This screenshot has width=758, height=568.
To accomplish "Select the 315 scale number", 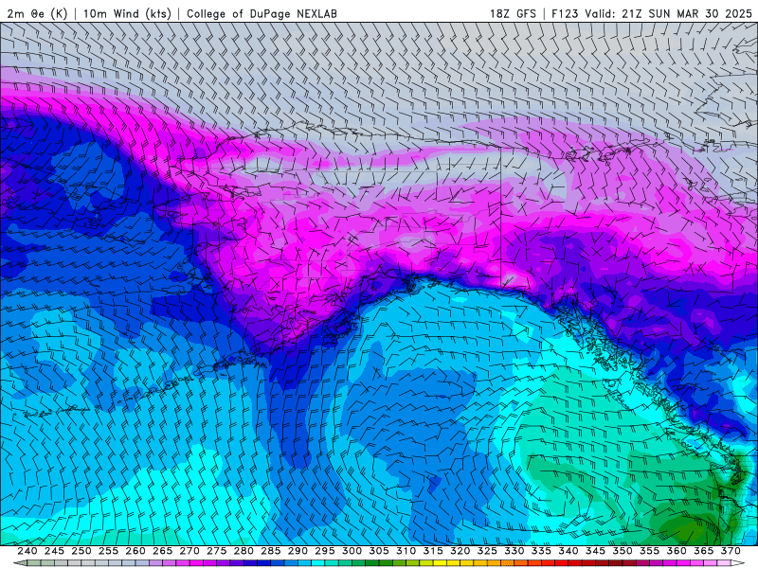I will [x=433, y=551].
